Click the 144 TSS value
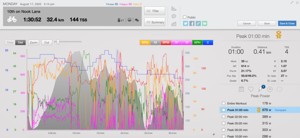Image resolution: width=300 pixels, height=138 pixels. pos(78,20)
